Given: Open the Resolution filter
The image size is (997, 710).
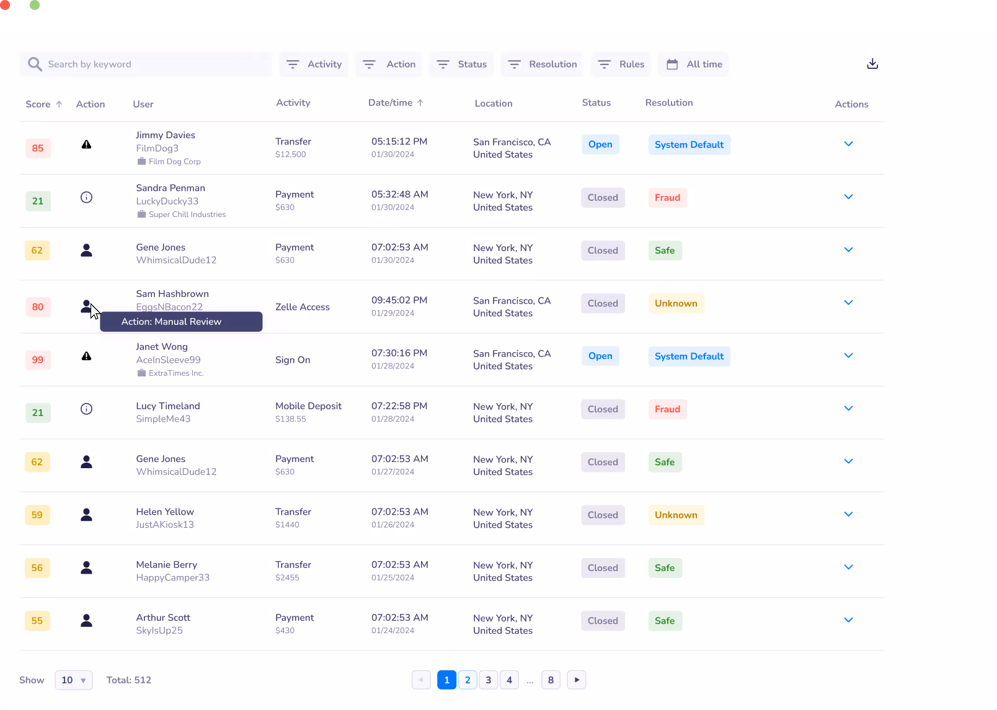Looking at the screenshot, I should tap(542, 64).
